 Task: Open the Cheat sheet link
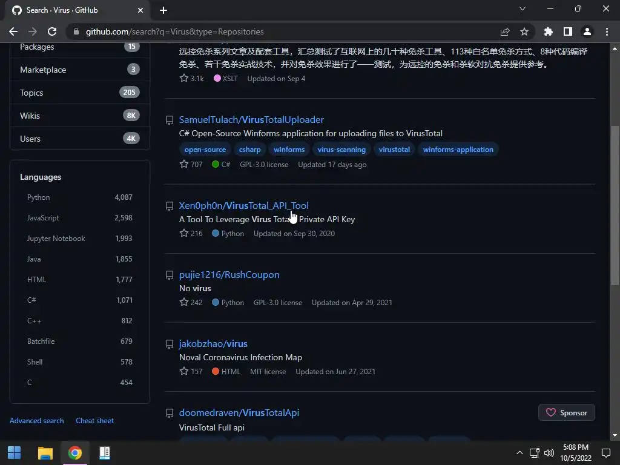pos(95,421)
